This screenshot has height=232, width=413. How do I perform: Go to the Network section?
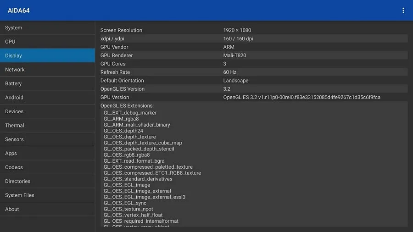pyautogui.click(x=47, y=70)
